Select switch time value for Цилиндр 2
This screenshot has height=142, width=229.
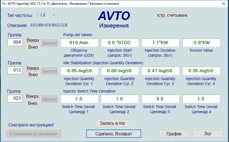tap(120, 99)
